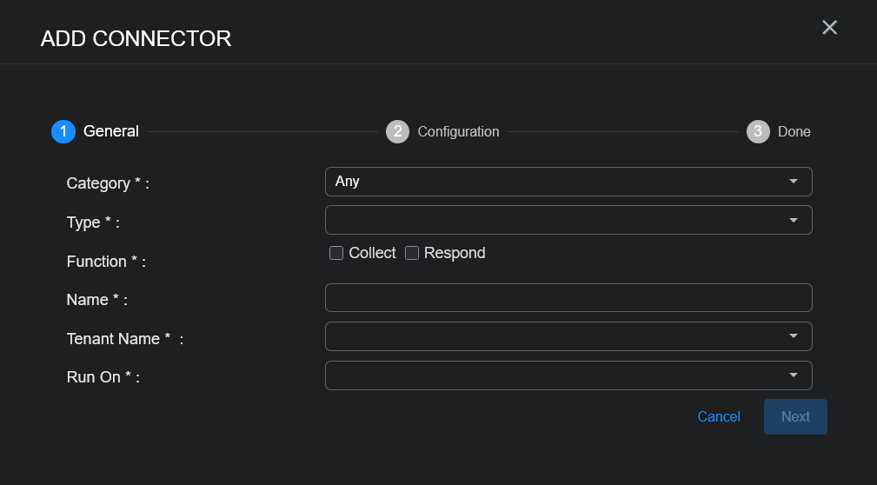The image size is (877, 485).
Task: Select the Done step label
Action: 794,132
